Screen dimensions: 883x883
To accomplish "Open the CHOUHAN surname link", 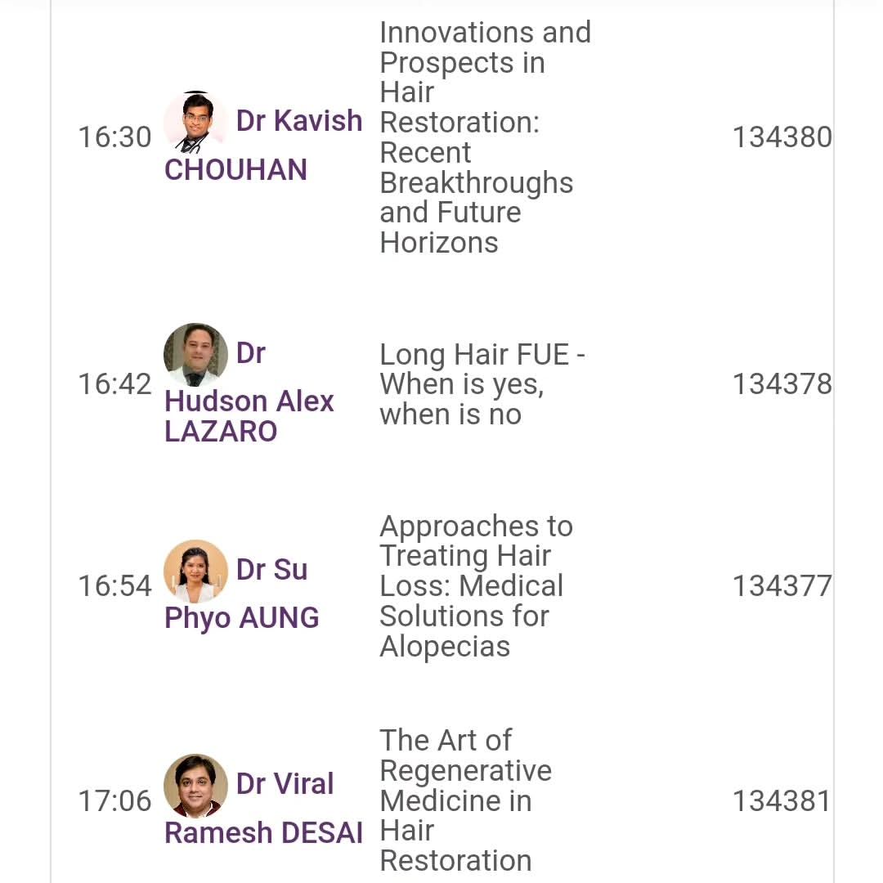I will (236, 170).
